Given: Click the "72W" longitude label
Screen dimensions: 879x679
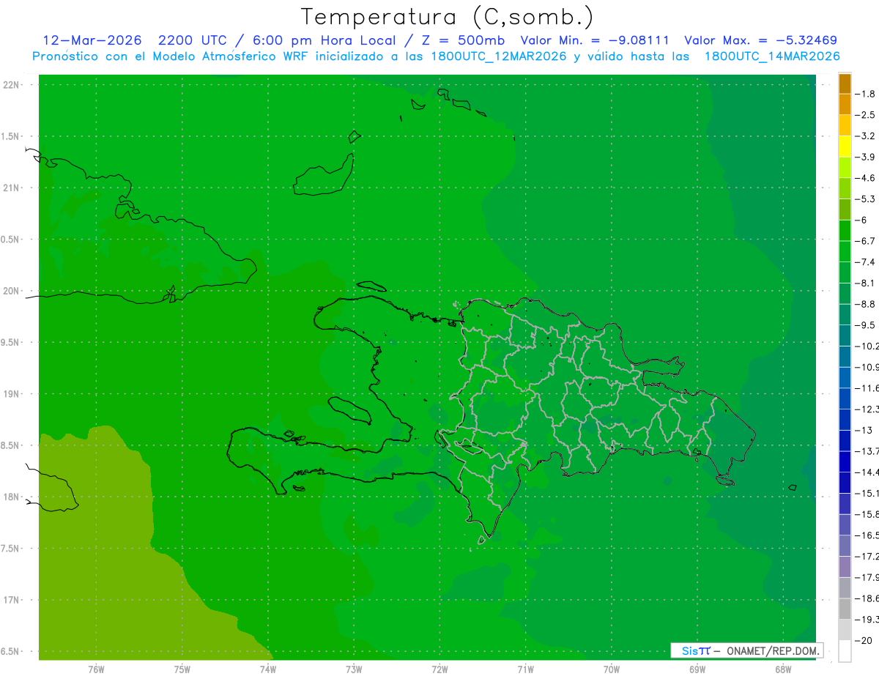Looking at the screenshot, I should point(439,669).
